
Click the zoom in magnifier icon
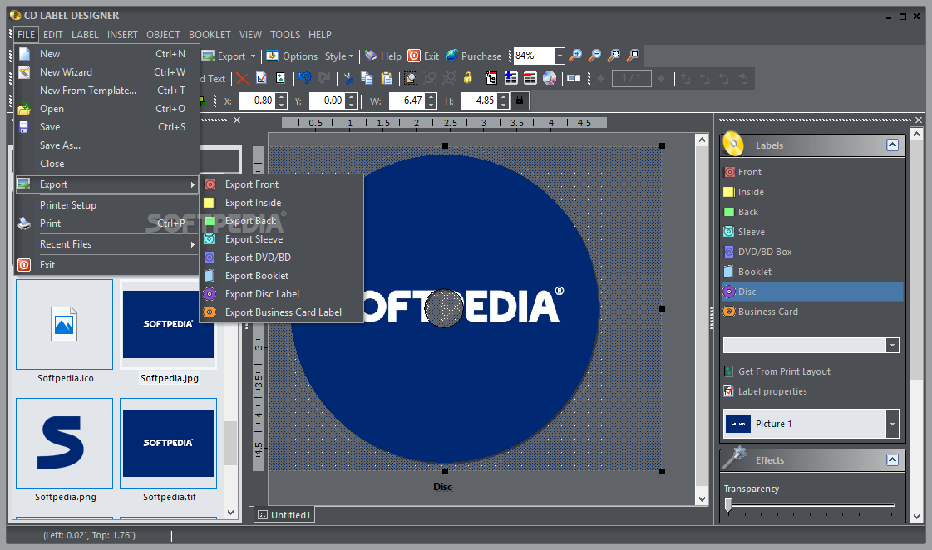[574, 56]
